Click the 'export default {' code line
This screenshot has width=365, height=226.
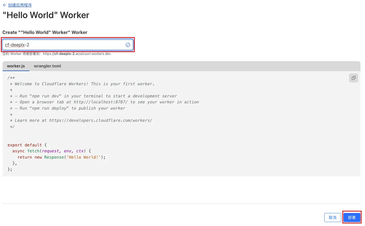(27, 145)
